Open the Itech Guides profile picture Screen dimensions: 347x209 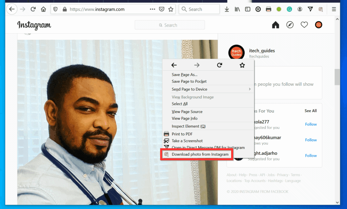click(x=236, y=53)
